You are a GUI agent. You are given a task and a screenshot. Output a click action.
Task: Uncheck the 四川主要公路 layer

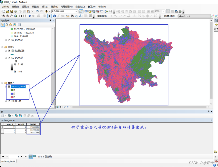pyautogui.click(x=9, y=51)
